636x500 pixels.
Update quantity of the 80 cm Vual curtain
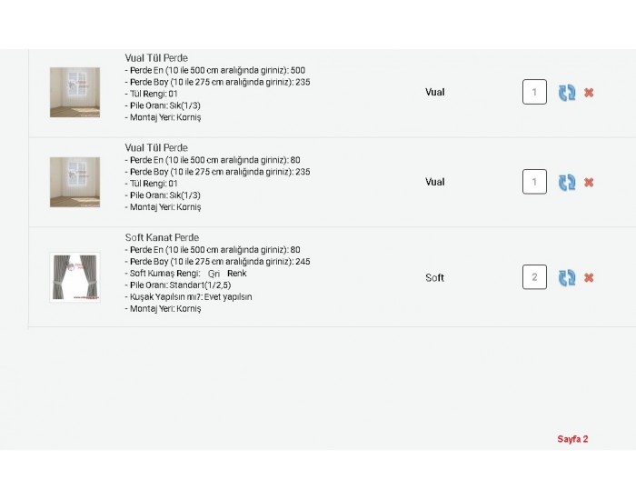pos(567,182)
